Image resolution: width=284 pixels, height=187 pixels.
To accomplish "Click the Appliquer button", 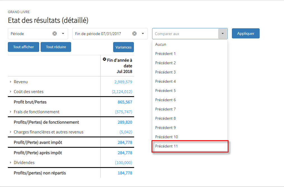I will (x=246, y=33).
